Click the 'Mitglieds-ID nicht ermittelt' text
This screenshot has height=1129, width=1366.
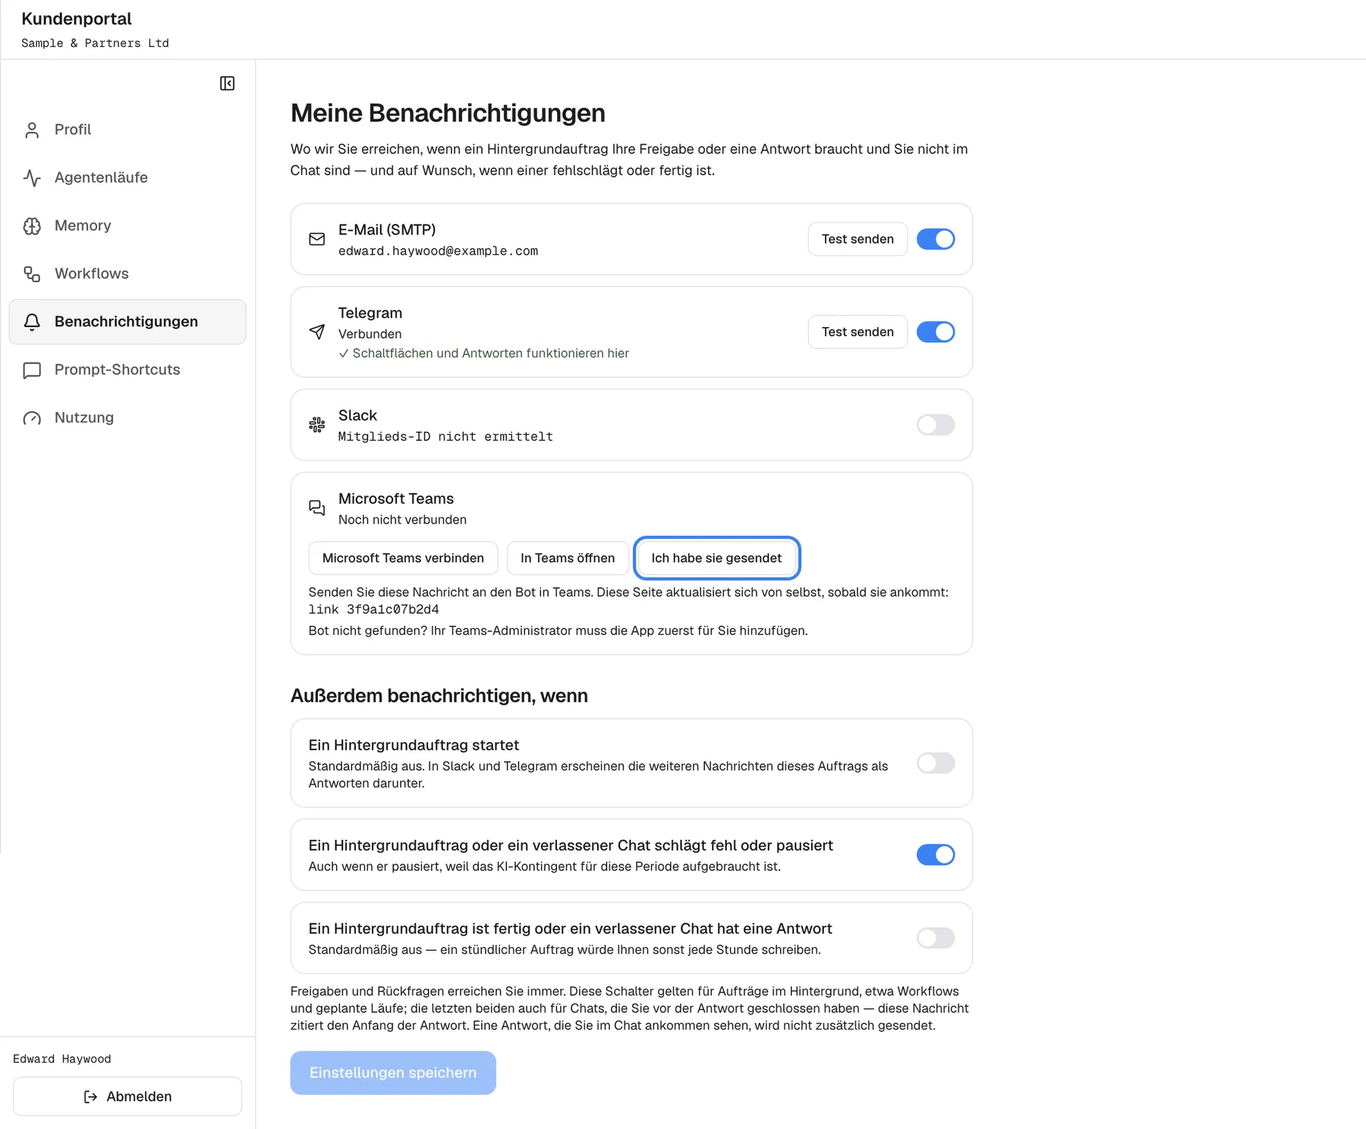point(445,437)
